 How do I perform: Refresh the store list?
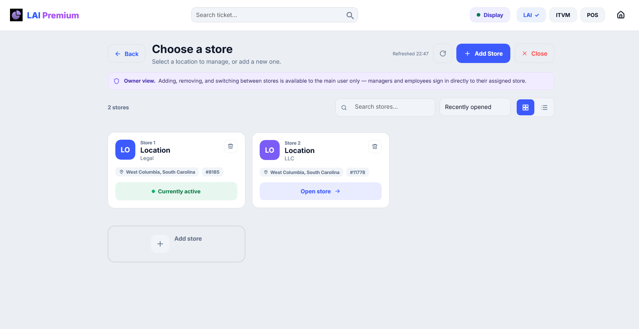click(x=443, y=53)
